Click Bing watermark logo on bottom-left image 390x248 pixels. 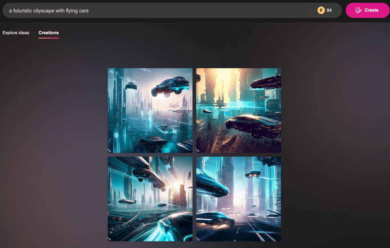point(110,239)
